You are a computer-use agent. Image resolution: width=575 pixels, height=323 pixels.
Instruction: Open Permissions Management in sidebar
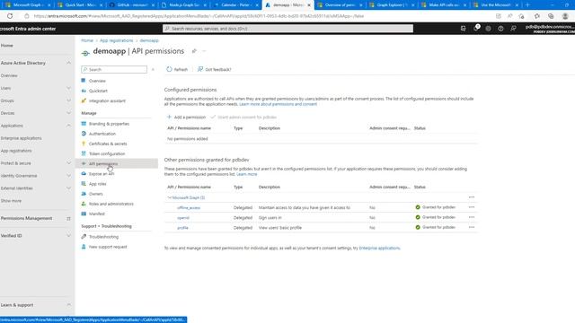pos(26,219)
